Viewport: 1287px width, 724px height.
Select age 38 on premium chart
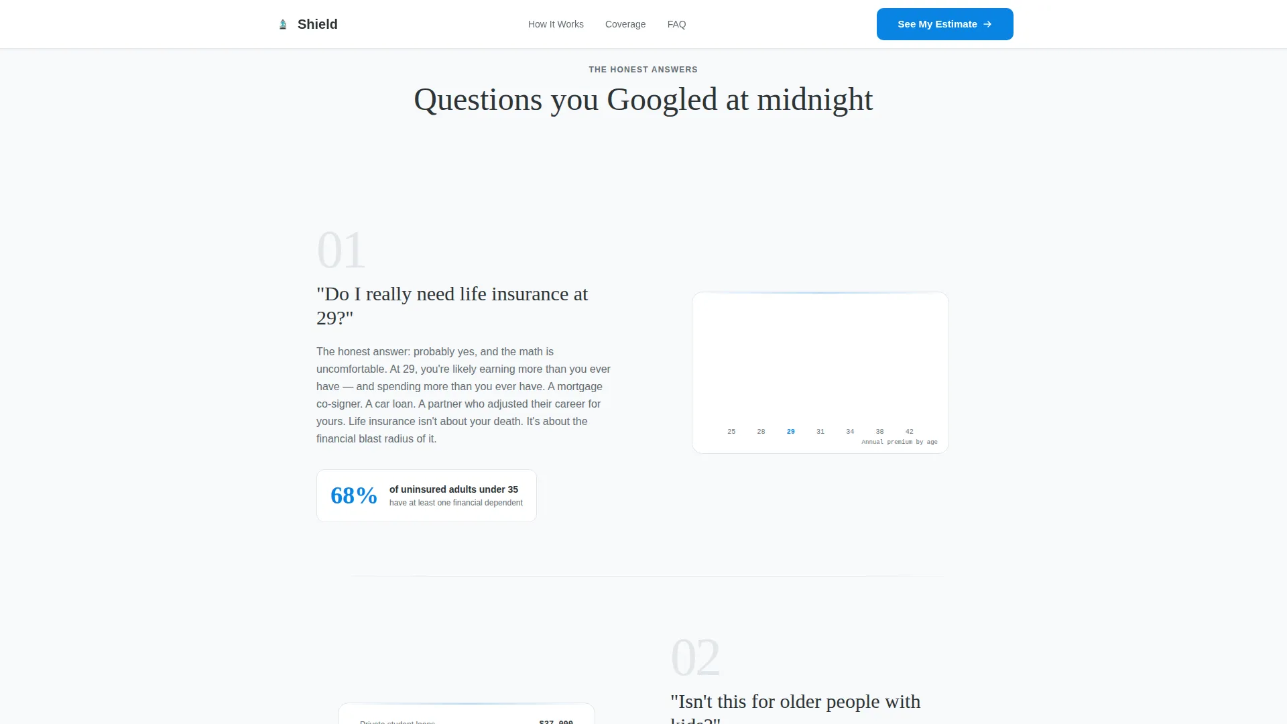pyautogui.click(x=879, y=432)
